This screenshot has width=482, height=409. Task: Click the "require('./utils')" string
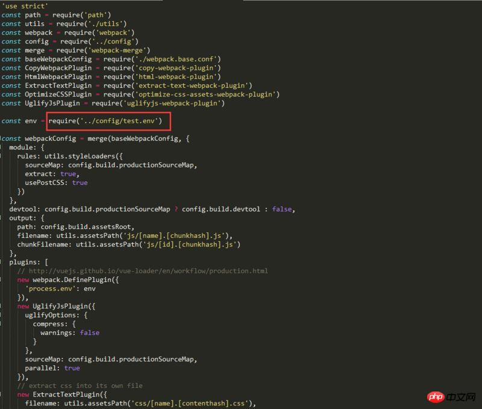pos(92,23)
